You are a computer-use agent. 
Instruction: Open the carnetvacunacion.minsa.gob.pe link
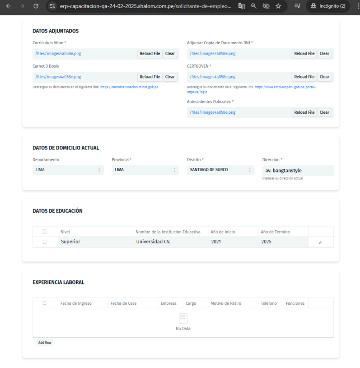pos(129,87)
